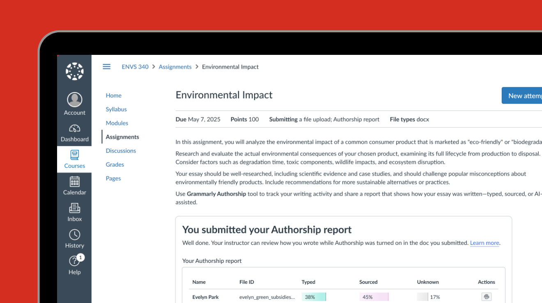Open the Account panel in sidebar
The width and height of the screenshot is (542, 303).
pyautogui.click(x=74, y=102)
